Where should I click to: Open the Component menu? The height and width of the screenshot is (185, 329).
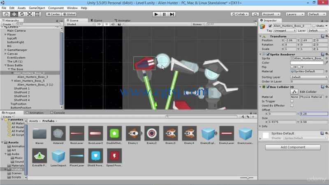pos(56,8)
